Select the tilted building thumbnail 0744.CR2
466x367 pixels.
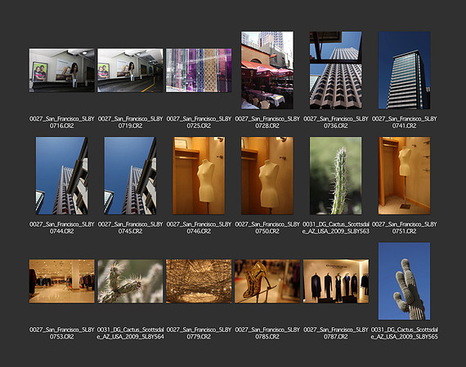(62, 175)
